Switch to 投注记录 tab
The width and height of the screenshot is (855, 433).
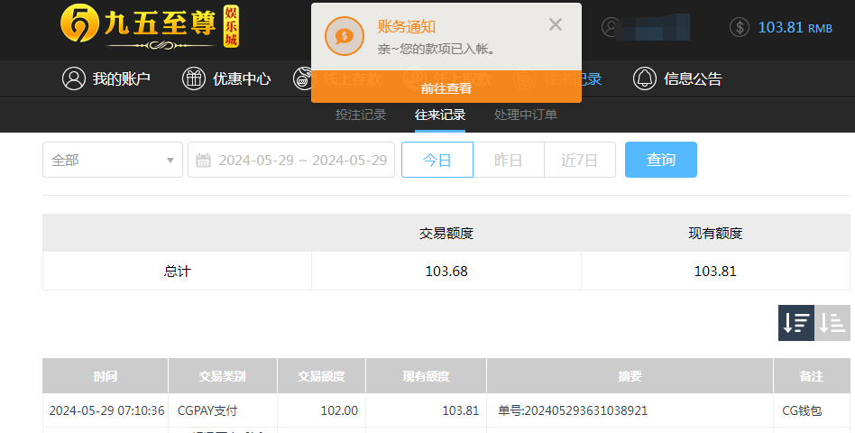(361, 115)
